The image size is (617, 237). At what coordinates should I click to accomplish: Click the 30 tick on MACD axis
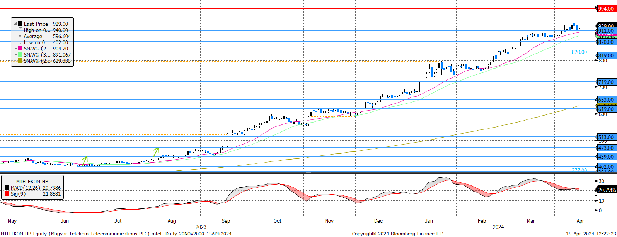tap(601, 181)
